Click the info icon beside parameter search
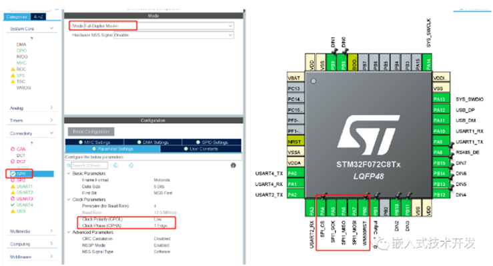This screenshot has width=493, height=266. pyautogui.click(x=233, y=165)
